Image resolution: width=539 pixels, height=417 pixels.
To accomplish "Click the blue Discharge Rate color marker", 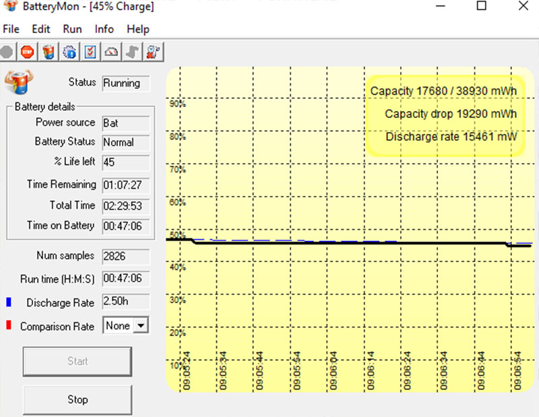I will [9, 302].
